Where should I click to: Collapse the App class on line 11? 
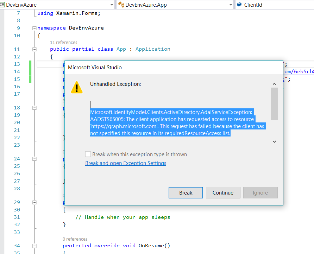(34, 49)
